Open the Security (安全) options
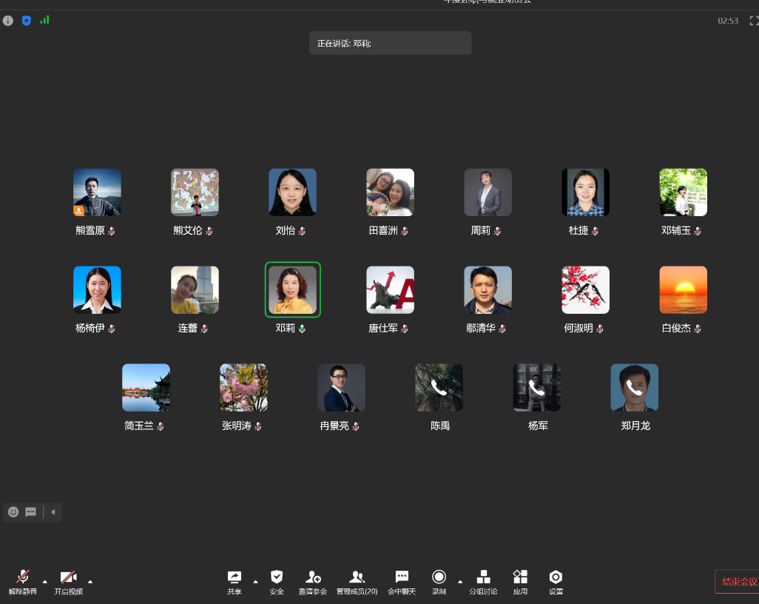 277,582
